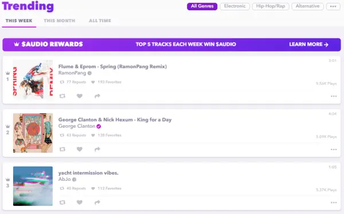Click the verified badge next to George Clanton
The image size is (344, 214).
(x=99, y=126)
